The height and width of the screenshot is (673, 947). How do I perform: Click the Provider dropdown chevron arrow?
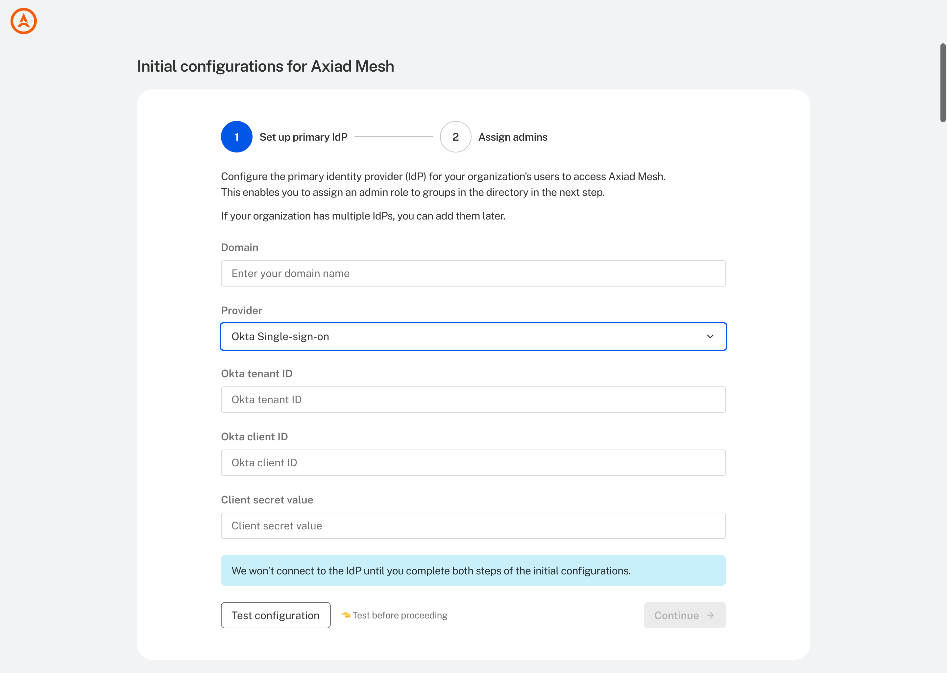710,336
